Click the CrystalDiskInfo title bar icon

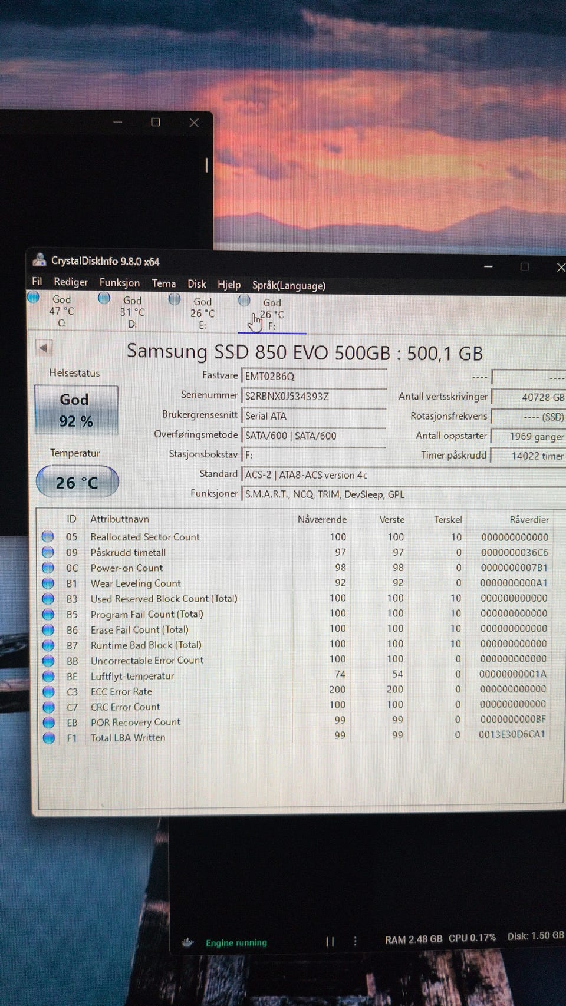tap(40, 259)
